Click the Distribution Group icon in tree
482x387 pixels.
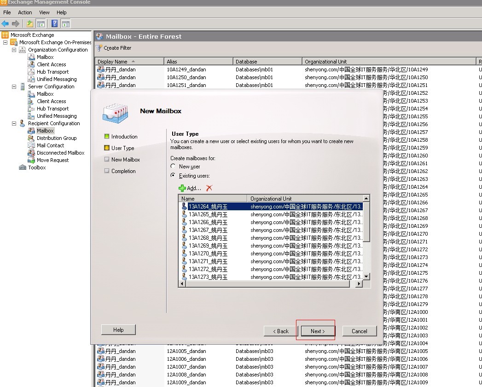[x=31, y=138]
